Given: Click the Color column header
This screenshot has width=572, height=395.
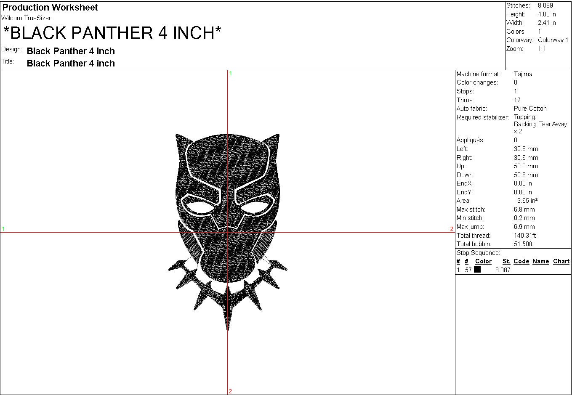Looking at the screenshot, I should pyautogui.click(x=483, y=261).
